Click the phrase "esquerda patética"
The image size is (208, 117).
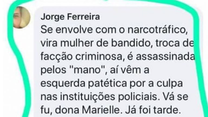[x=84, y=84]
